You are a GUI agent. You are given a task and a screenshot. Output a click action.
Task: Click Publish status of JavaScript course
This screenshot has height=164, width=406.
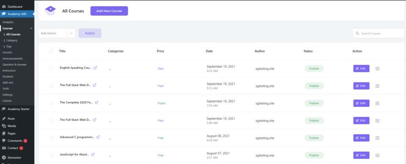point(314,155)
